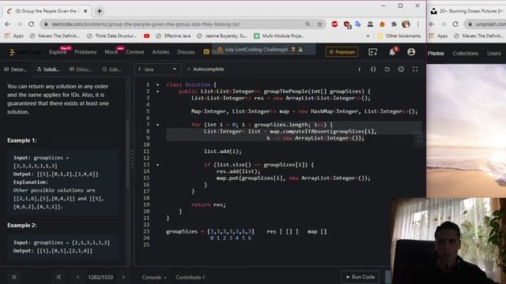Open Chrome extensions puzzle icon
The height and width of the screenshot is (284, 506).
pyautogui.click(x=394, y=24)
